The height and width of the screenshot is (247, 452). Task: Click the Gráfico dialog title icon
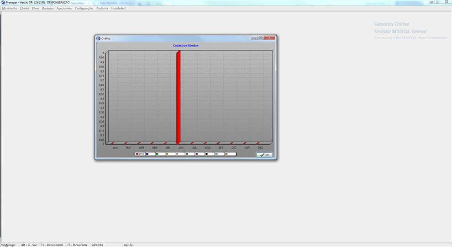(x=98, y=38)
